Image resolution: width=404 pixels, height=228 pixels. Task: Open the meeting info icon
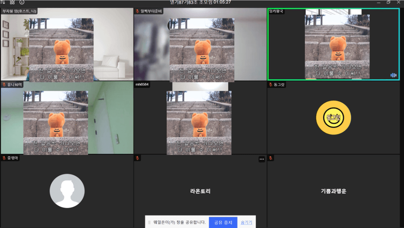22,2
